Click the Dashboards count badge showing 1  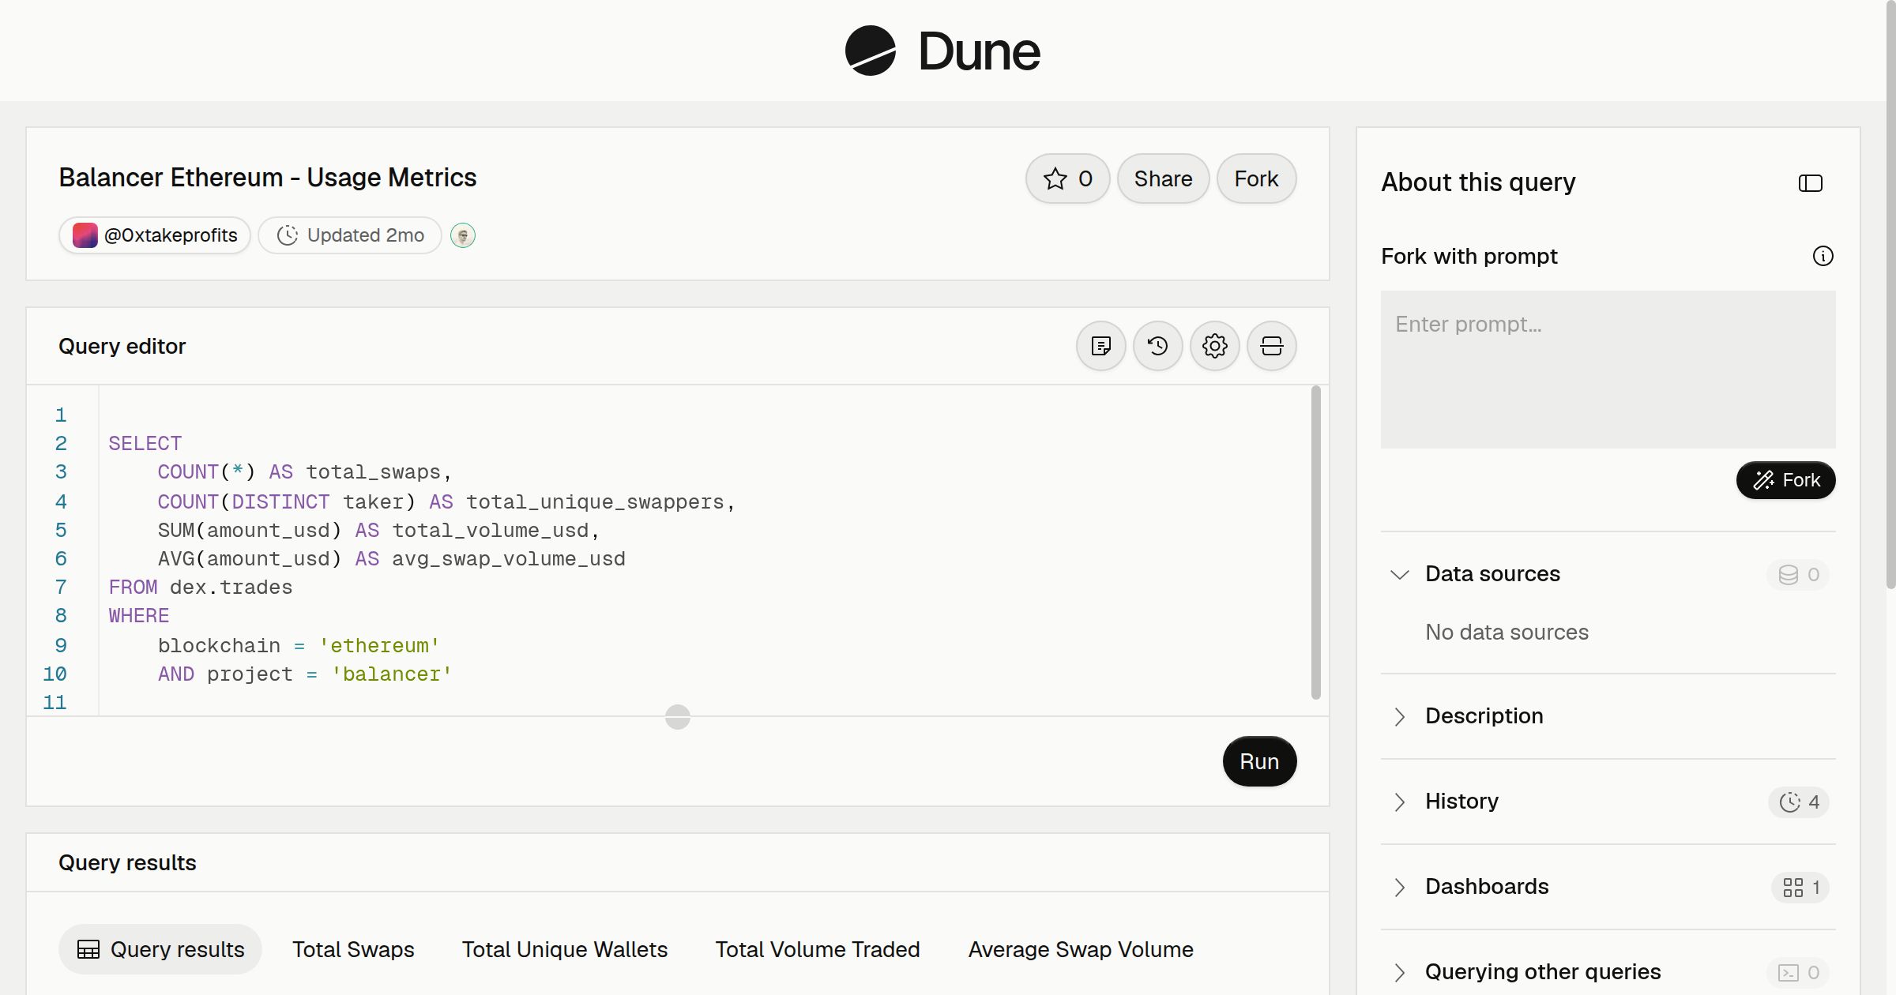[1800, 887]
